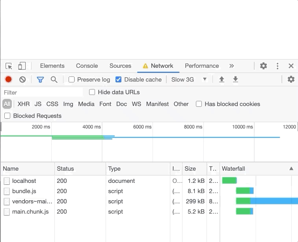Expand more DevTools tabs chevron
The height and width of the screenshot is (242, 298).
pos(231,66)
